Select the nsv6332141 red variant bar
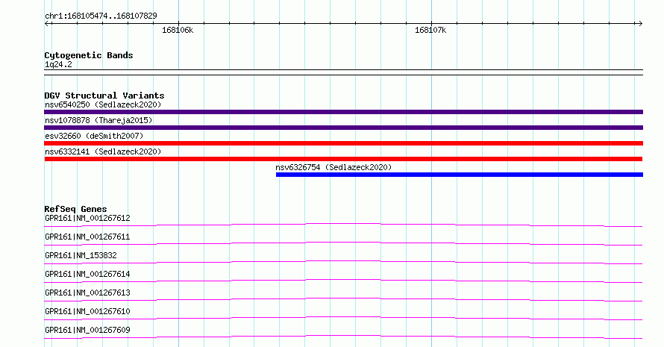 343,159
